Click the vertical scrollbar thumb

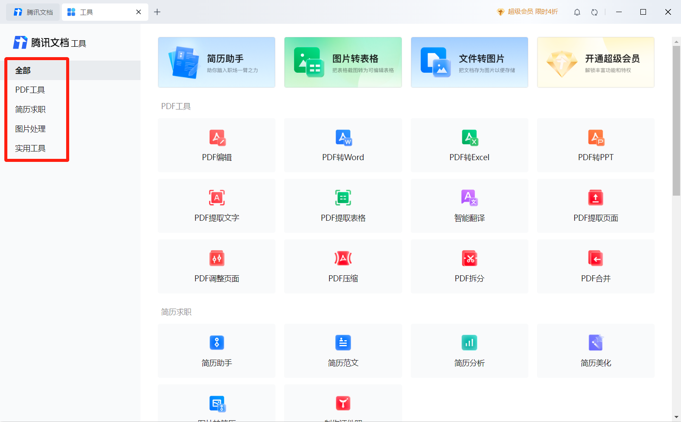click(x=677, y=121)
